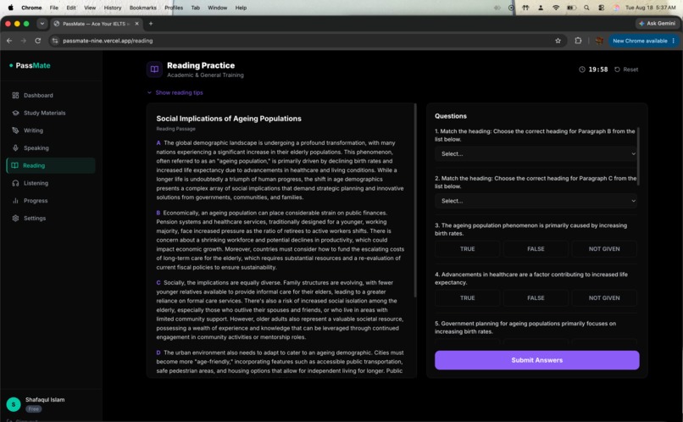
Task: Close the PassMate browser tab
Action: click(136, 24)
